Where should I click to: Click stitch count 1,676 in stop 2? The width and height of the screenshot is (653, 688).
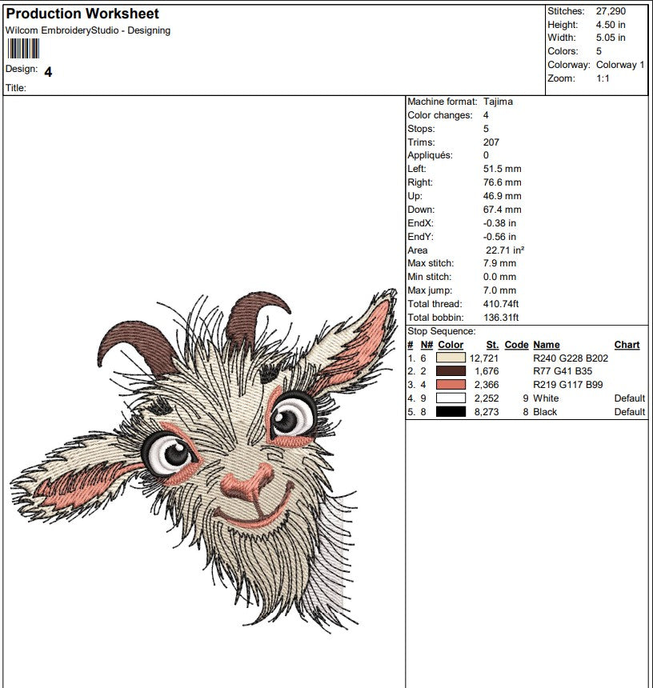(x=487, y=371)
